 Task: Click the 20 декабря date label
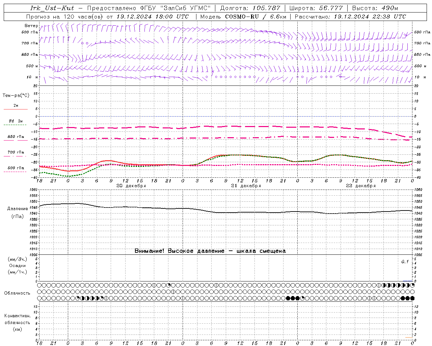pyautogui.click(x=131, y=186)
